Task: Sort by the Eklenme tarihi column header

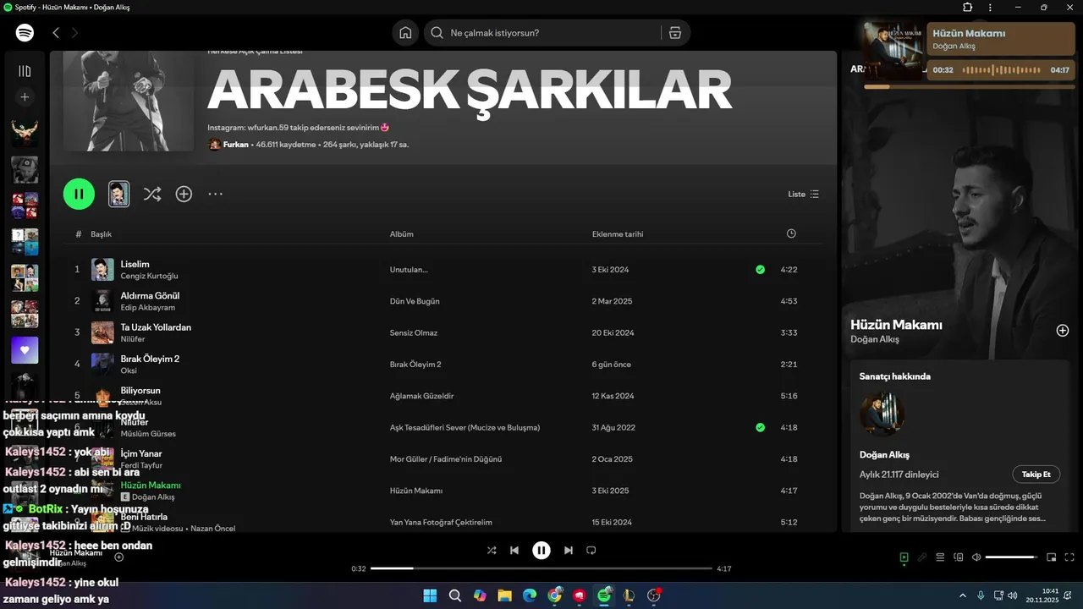Action: 618,234
